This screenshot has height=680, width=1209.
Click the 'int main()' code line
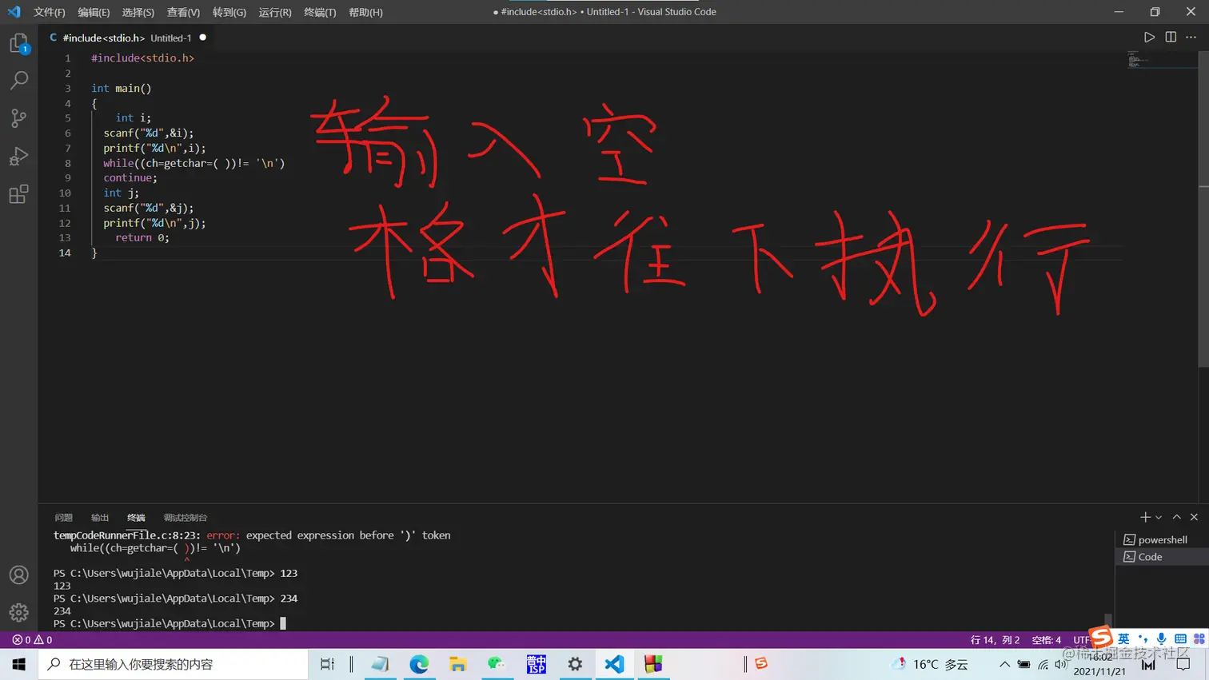(121, 89)
